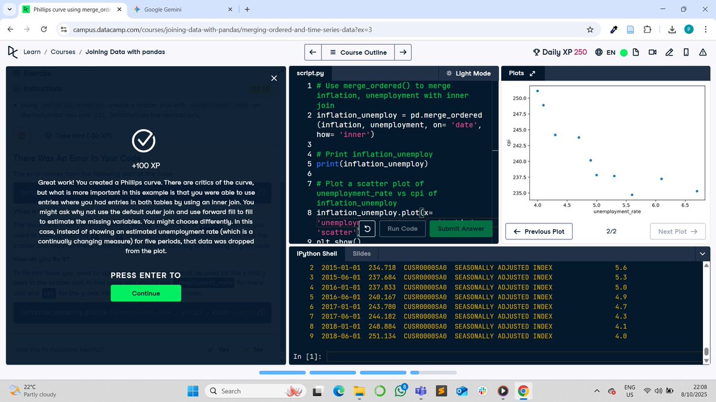
Task: Collapse the IPython Shell with the chevron
Action: click(x=702, y=253)
